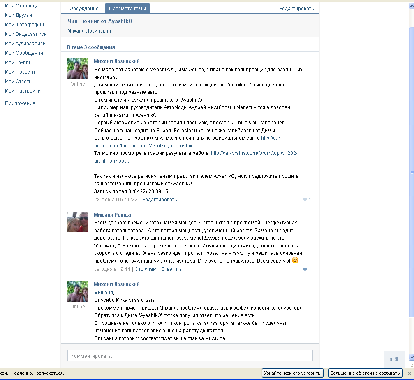The height and width of the screenshot is (380, 414).
Task: Open online friends counter icon
Action: [394, 359]
